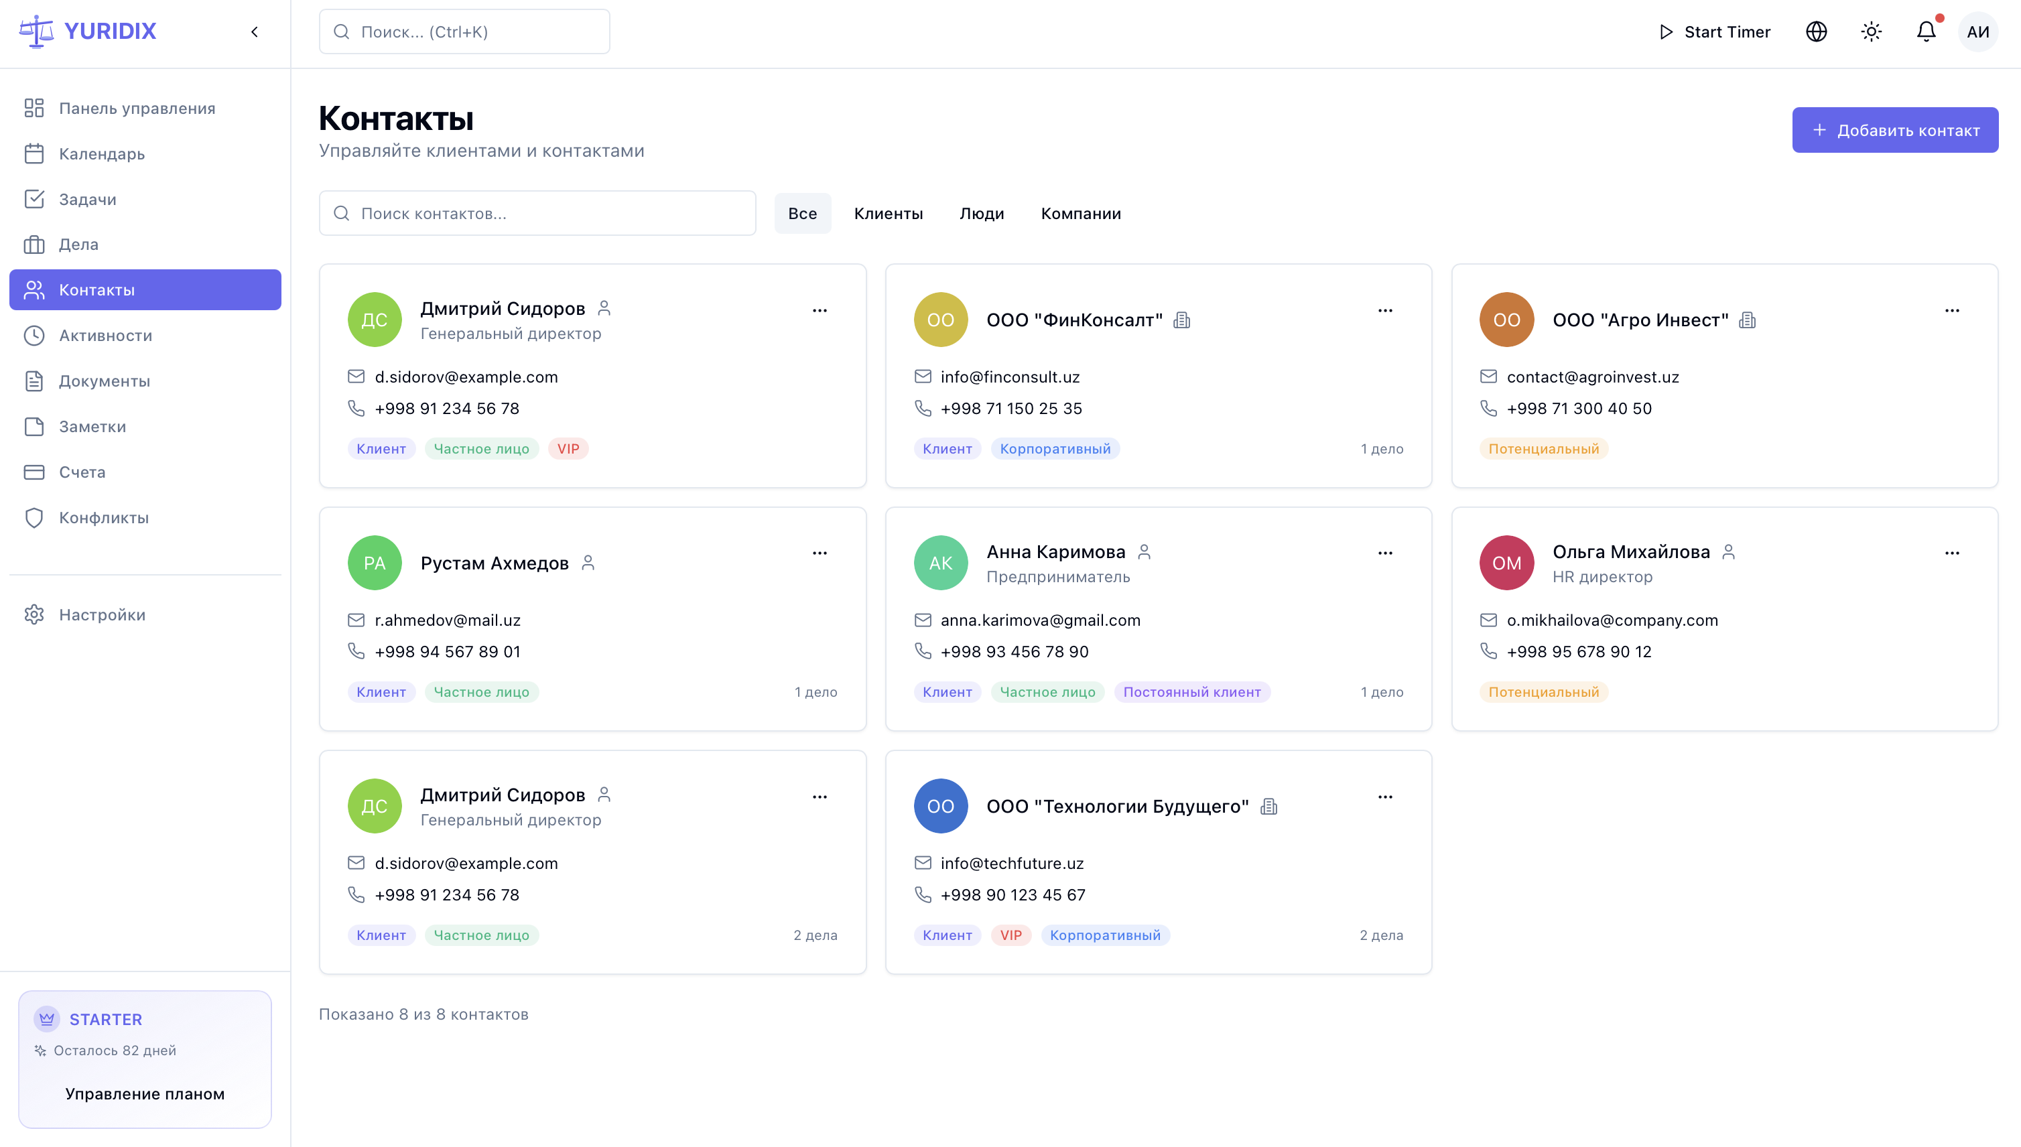2021x1147 pixels.
Task: Open the language globe icon
Action: point(1816,32)
